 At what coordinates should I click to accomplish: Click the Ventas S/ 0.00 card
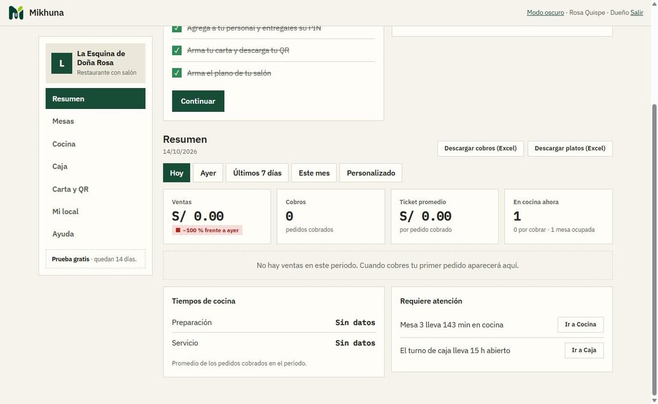(217, 216)
